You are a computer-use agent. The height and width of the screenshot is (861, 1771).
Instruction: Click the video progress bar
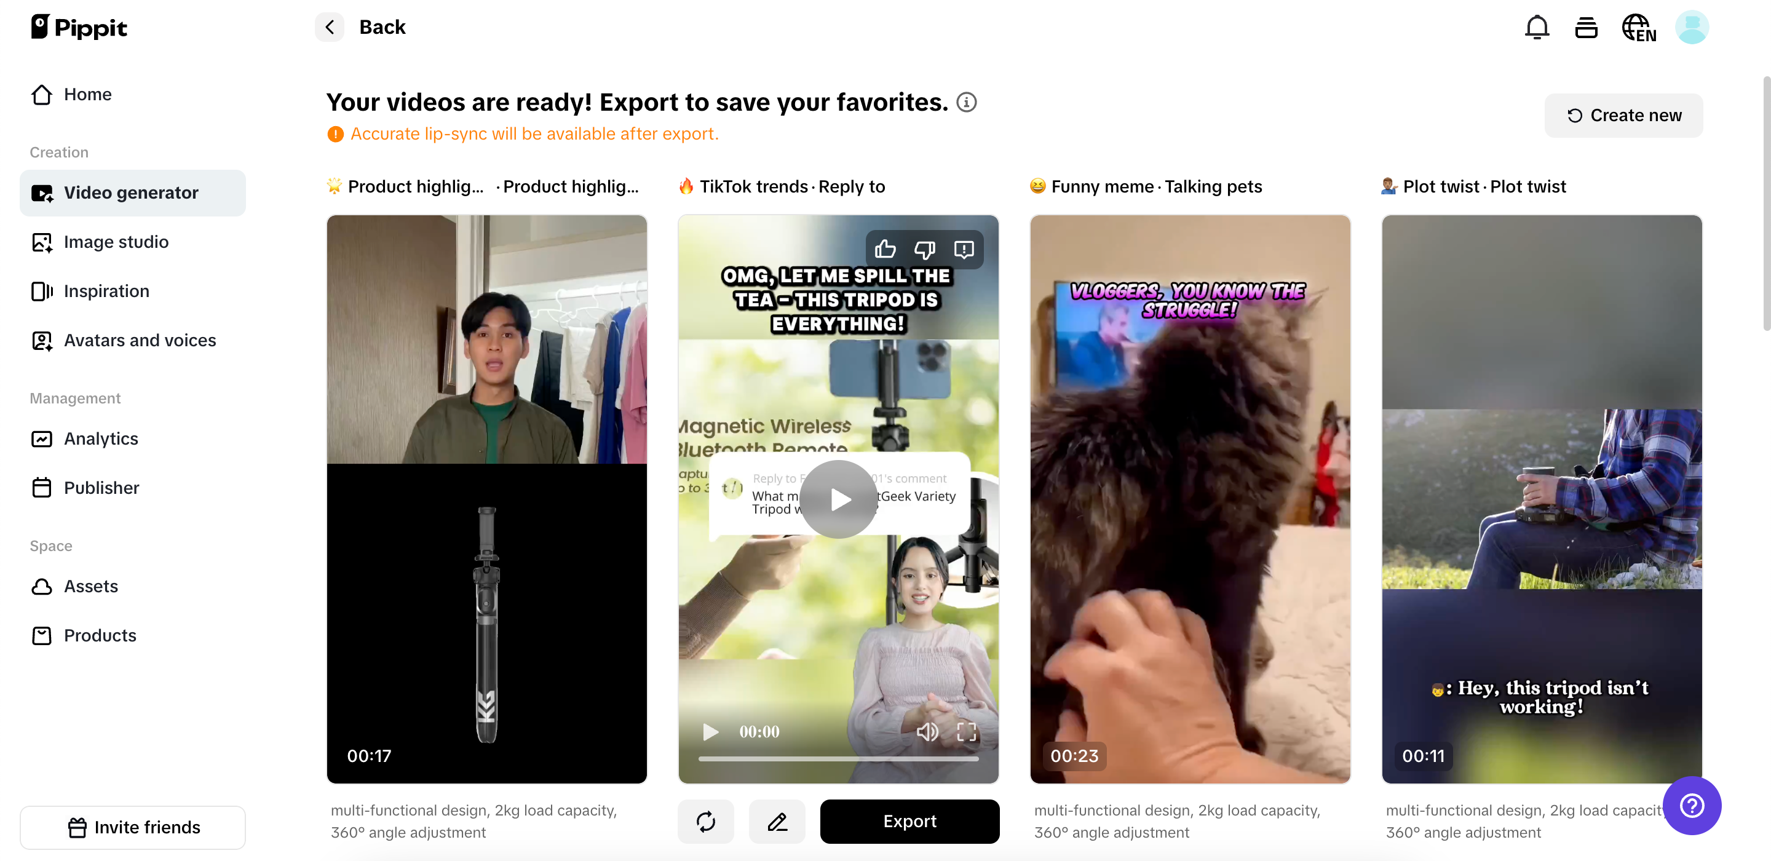click(x=838, y=760)
